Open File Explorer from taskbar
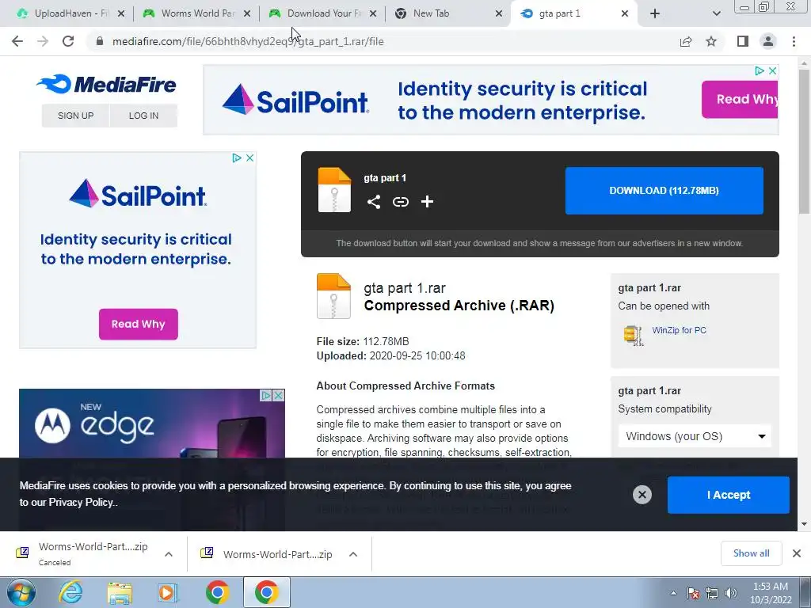The image size is (811, 608). click(x=120, y=592)
